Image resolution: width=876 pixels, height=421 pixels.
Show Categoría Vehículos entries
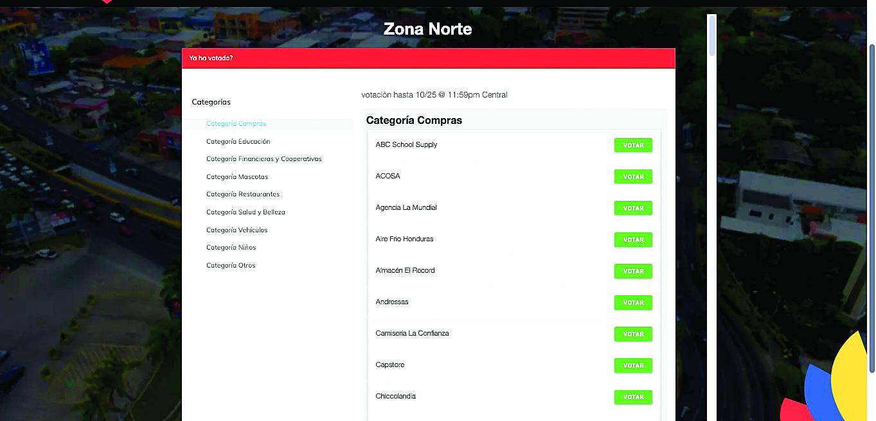237,230
